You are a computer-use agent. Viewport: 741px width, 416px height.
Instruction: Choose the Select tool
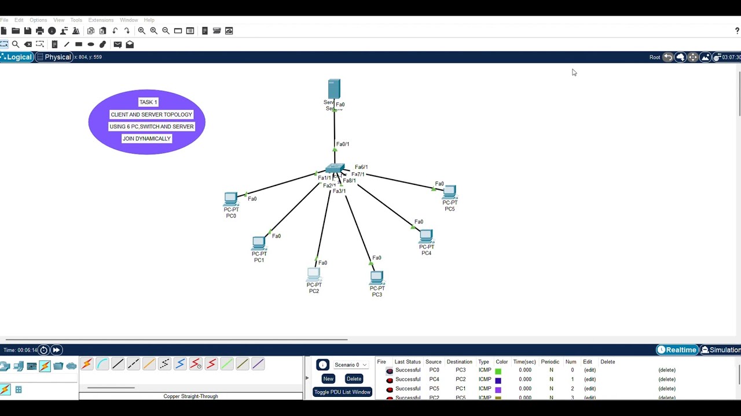4,44
